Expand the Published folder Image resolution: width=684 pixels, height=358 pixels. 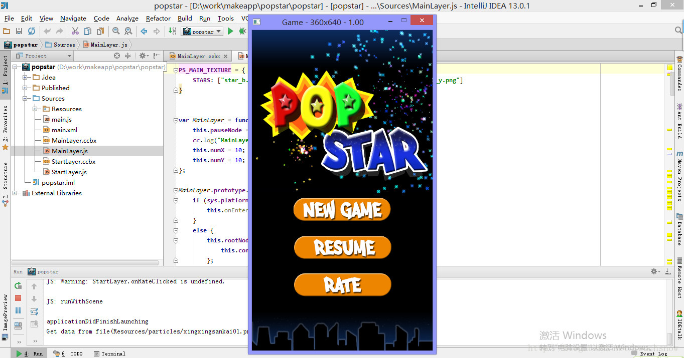pyautogui.click(x=25, y=88)
